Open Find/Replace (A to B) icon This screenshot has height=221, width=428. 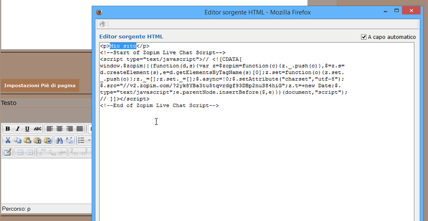tap(69, 140)
